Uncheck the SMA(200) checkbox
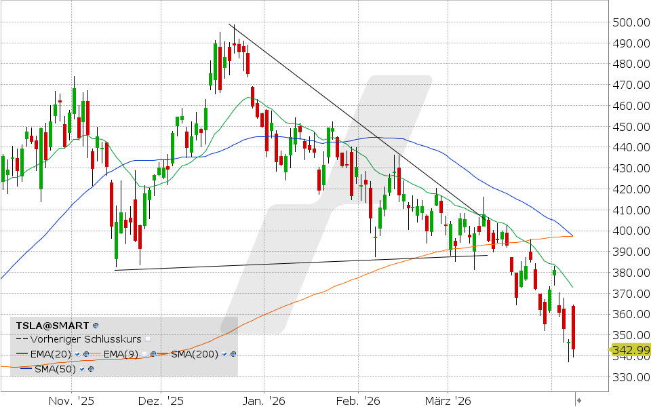 click(x=225, y=354)
